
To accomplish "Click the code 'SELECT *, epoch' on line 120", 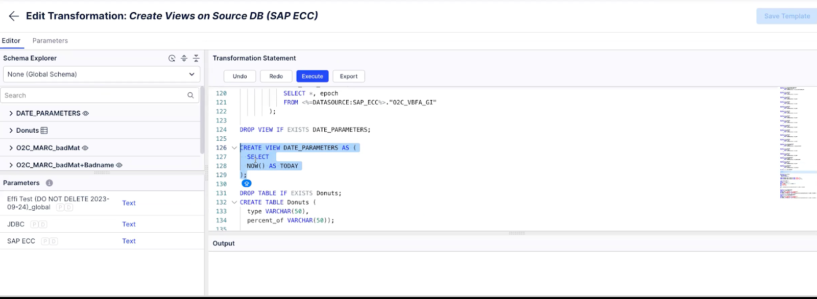I will coord(310,93).
